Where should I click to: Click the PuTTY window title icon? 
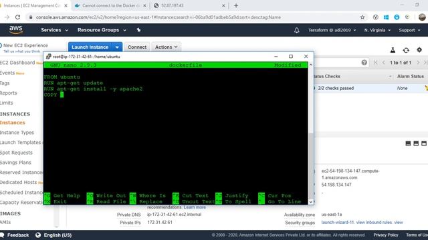48,57
